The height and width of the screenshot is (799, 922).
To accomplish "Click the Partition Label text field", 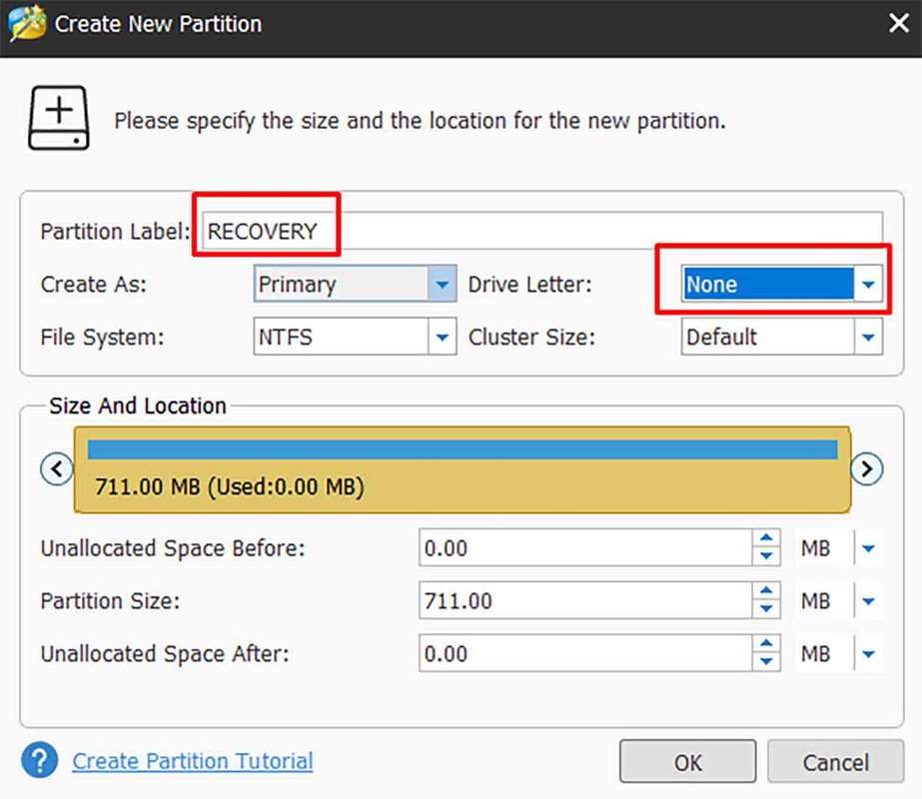I will pos(542,231).
